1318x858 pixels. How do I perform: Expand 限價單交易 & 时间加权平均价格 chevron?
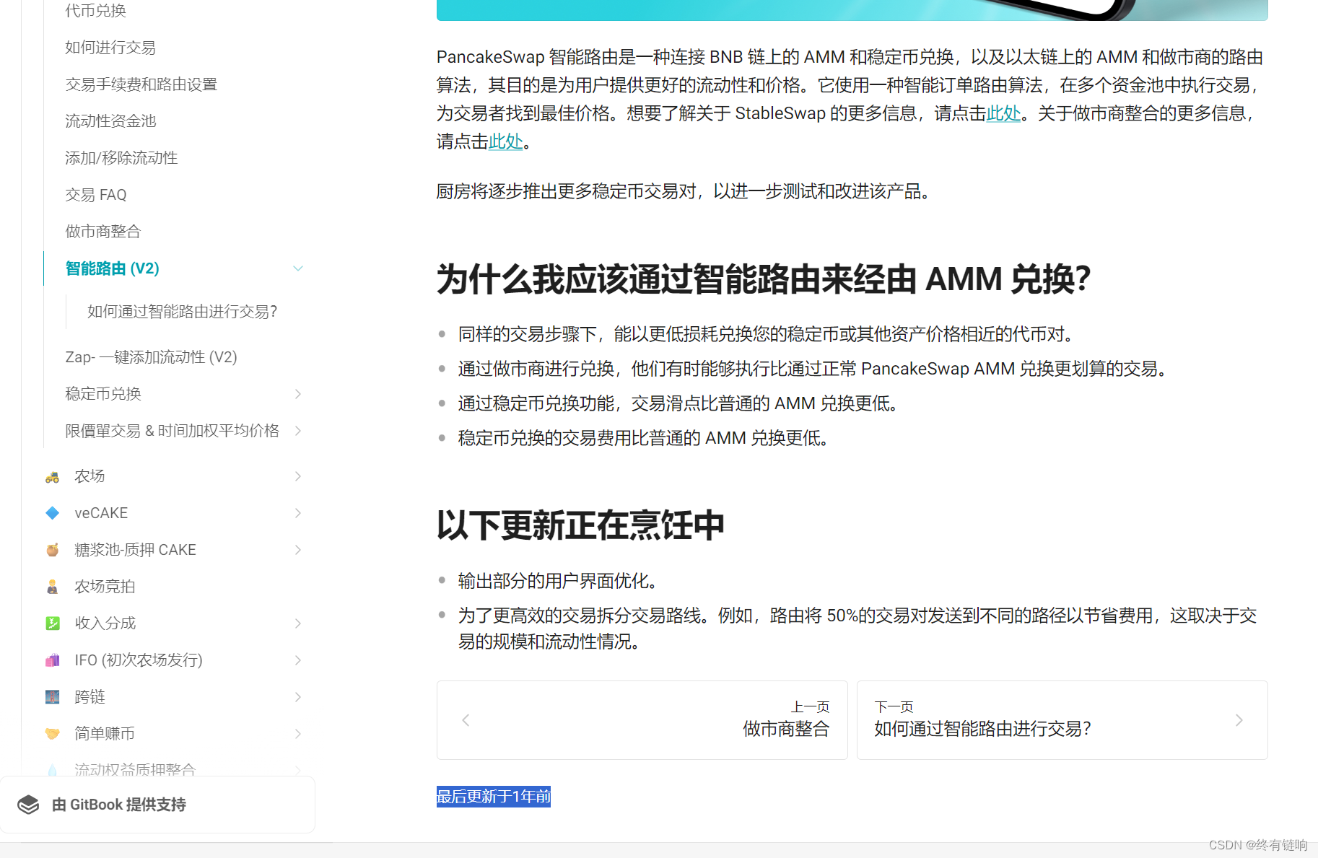[298, 431]
